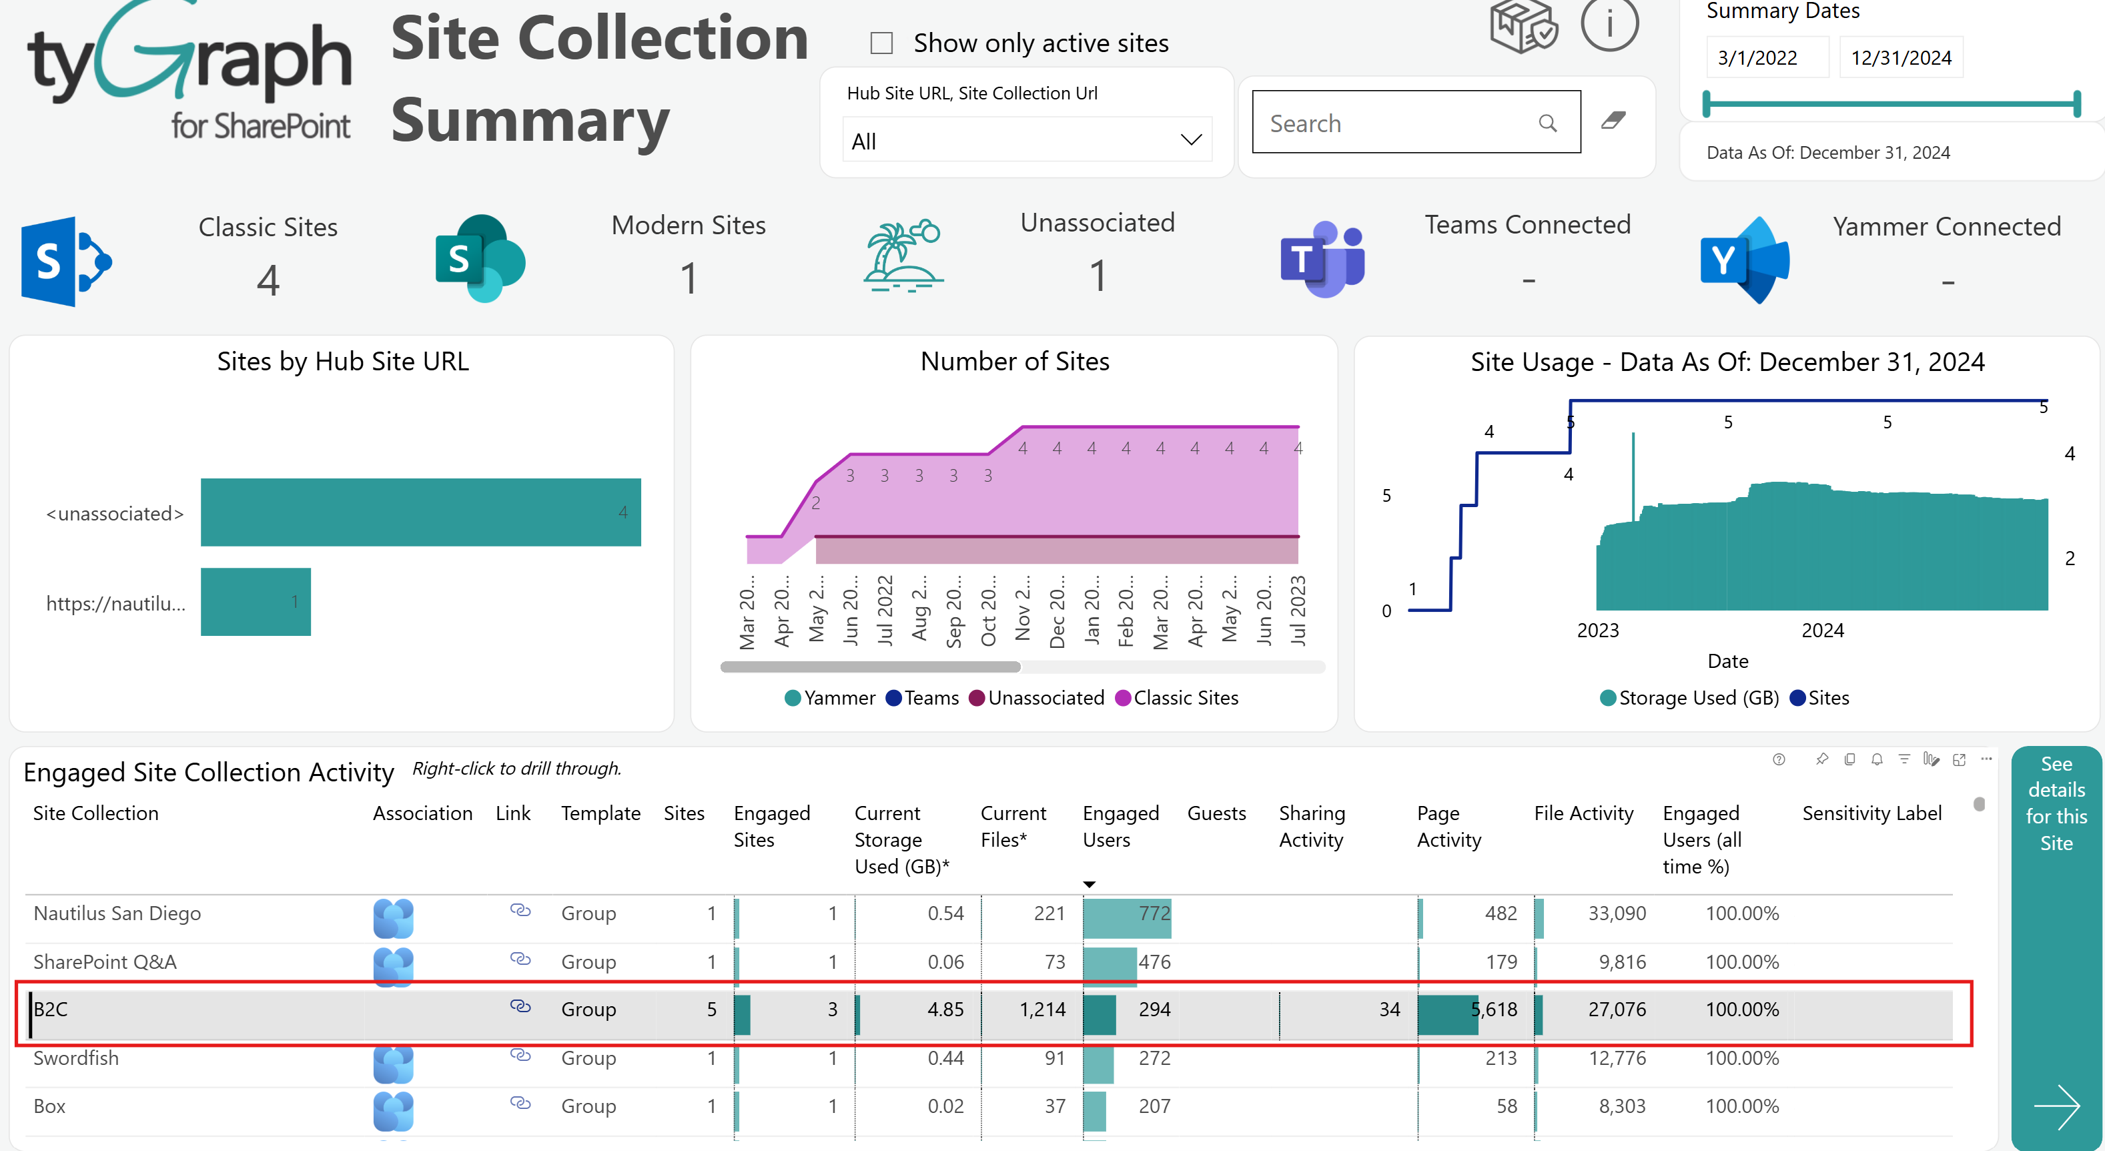Open table visual in focus mode

tap(1960, 759)
